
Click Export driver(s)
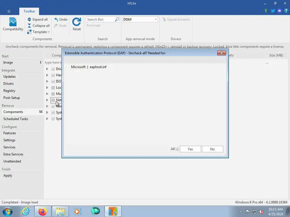176,19
